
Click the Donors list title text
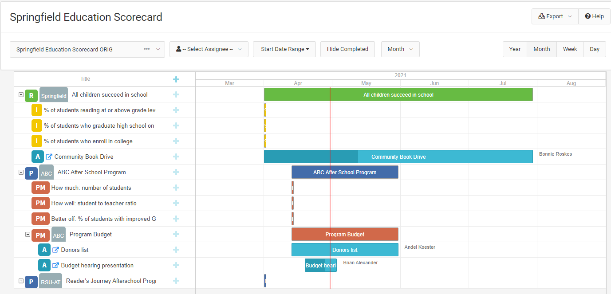click(x=75, y=250)
